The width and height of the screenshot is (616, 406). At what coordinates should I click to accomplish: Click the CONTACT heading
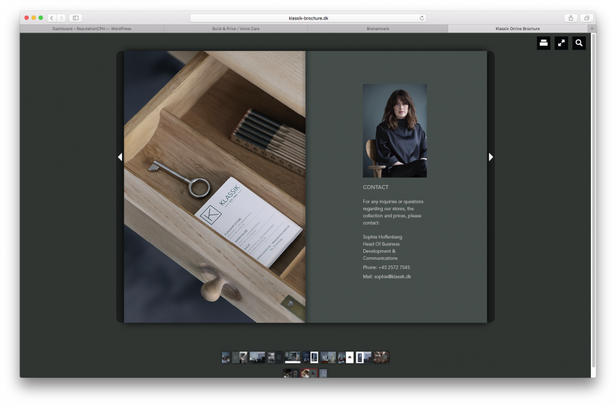coord(376,187)
